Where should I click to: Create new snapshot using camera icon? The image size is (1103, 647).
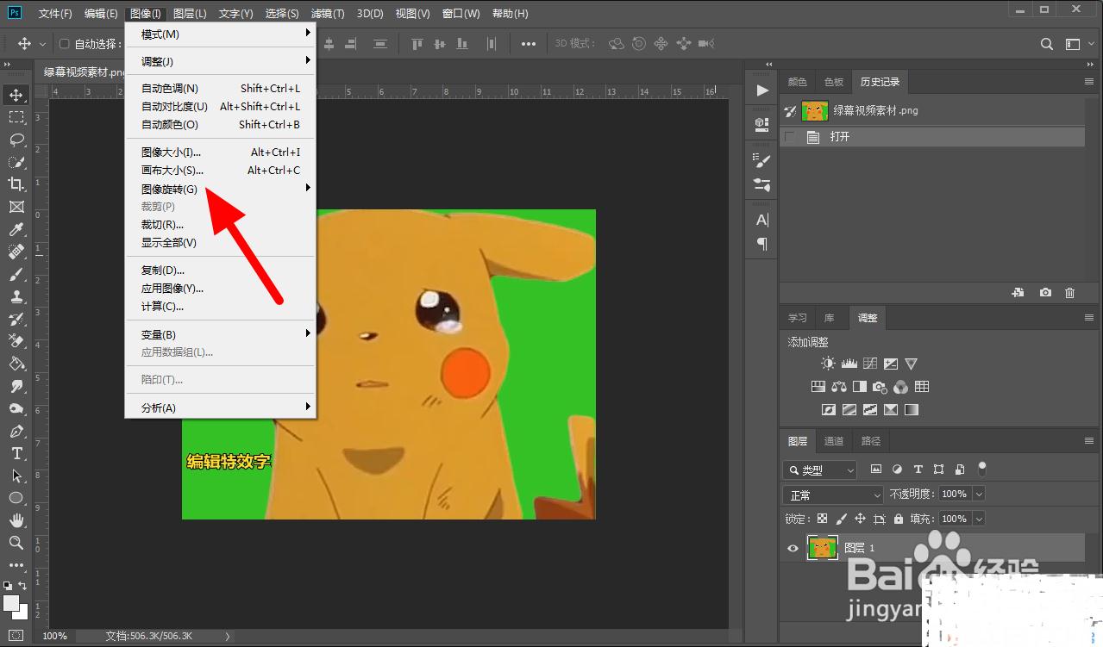(x=1045, y=293)
